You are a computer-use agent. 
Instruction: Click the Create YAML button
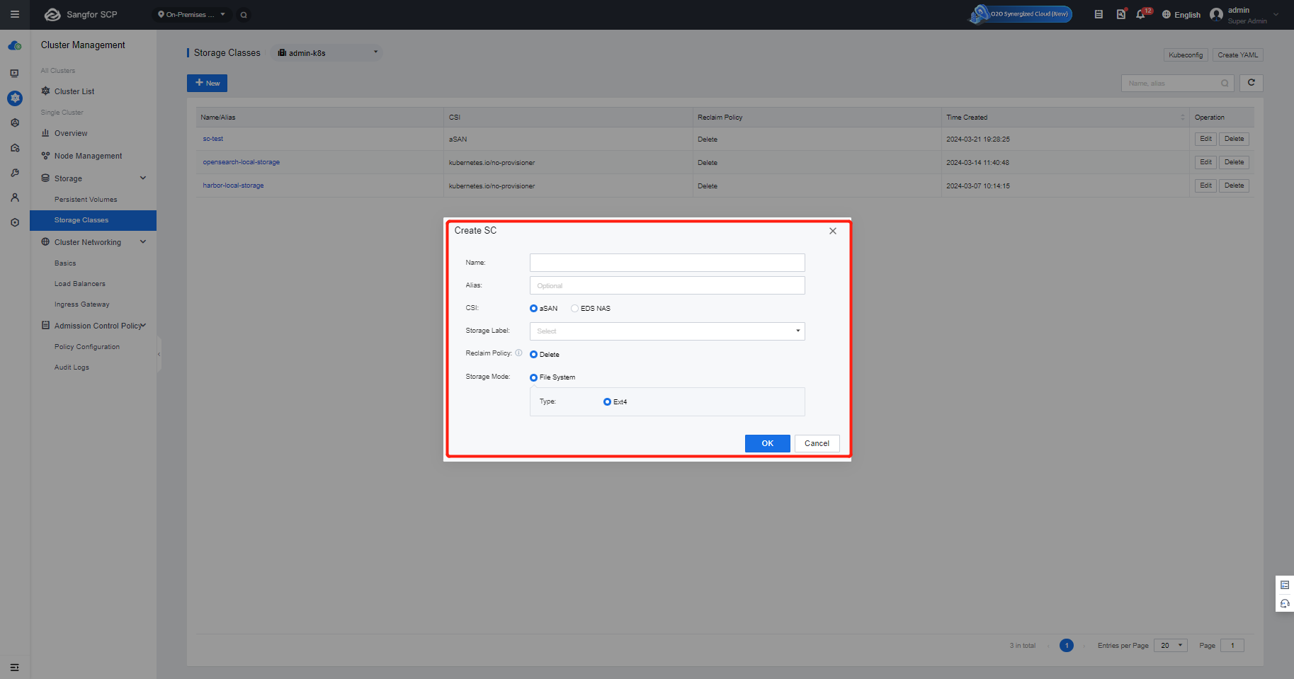click(1237, 55)
